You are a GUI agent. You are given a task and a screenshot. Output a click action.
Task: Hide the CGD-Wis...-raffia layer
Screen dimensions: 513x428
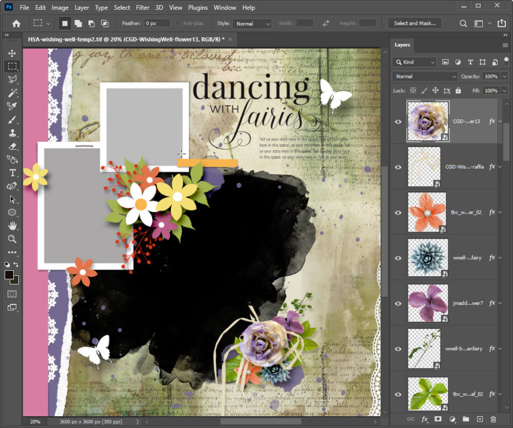click(398, 167)
